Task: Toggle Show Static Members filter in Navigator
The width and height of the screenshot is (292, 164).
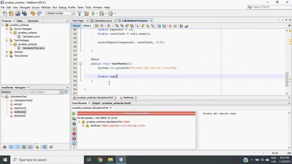Action: (18, 147)
